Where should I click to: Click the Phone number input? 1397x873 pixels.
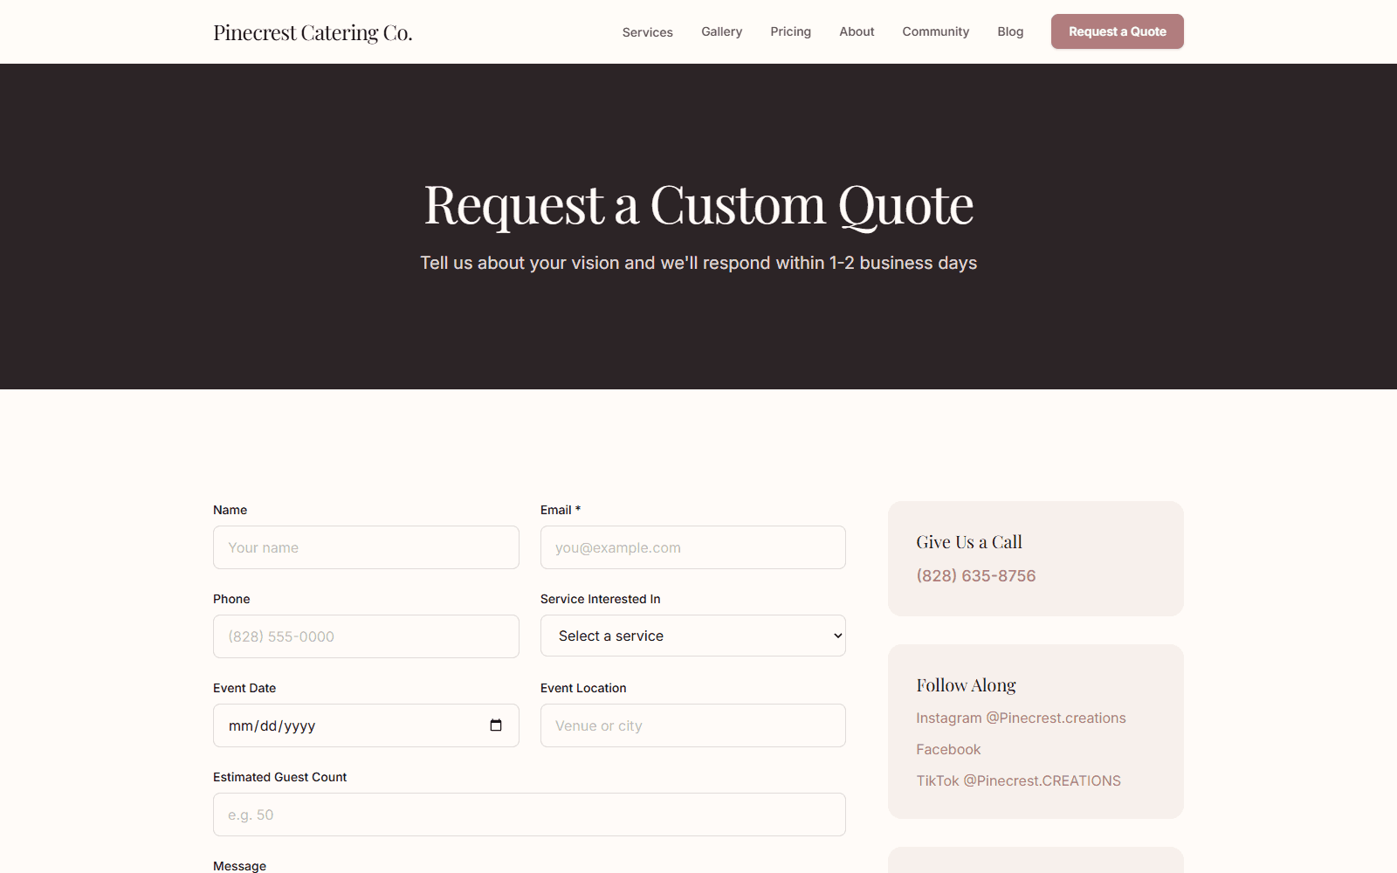pyautogui.click(x=366, y=636)
